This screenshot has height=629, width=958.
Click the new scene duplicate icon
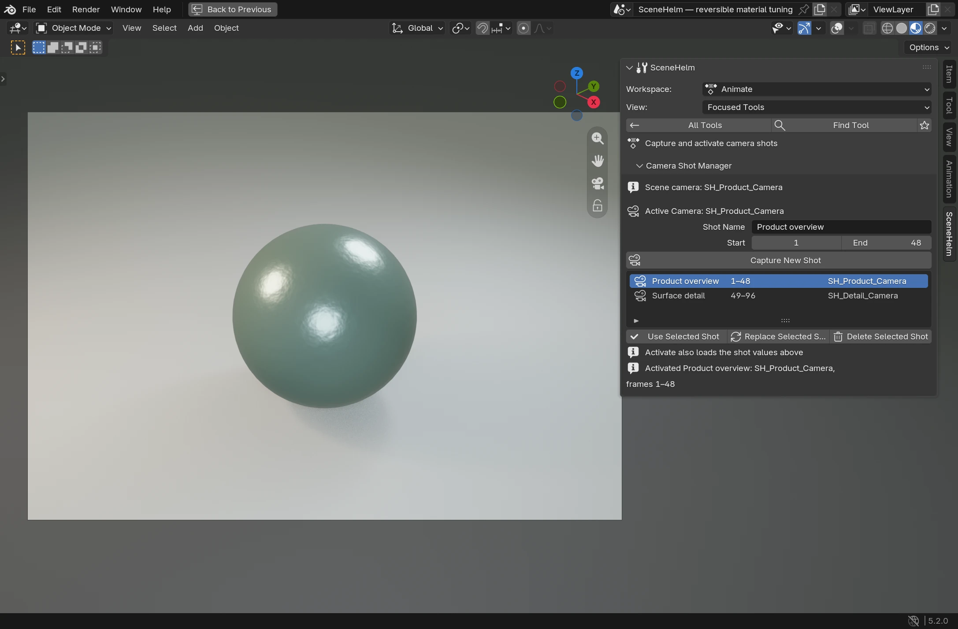(x=820, y=9)
